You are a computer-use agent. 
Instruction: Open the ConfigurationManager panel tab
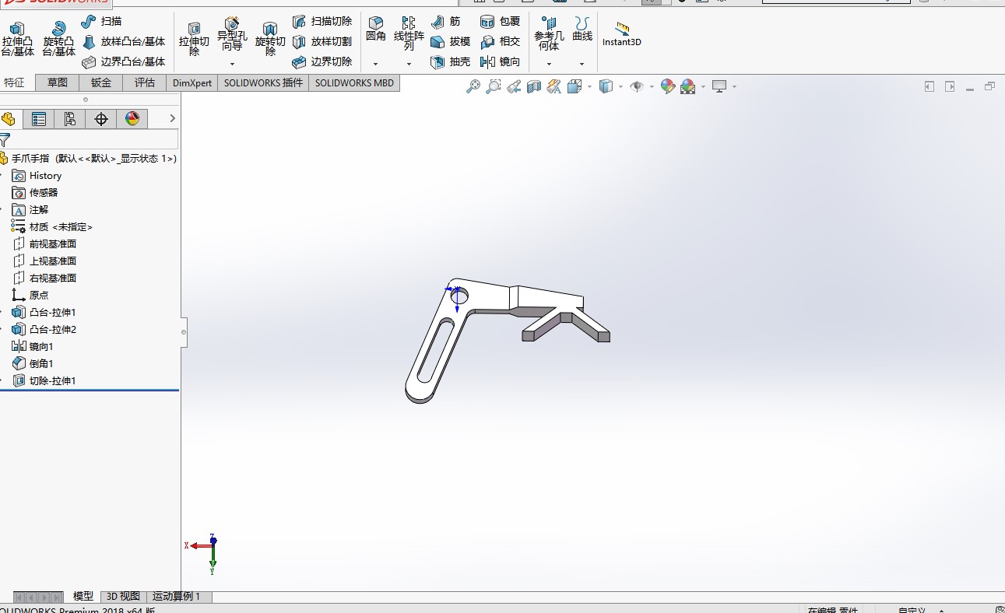70,119
